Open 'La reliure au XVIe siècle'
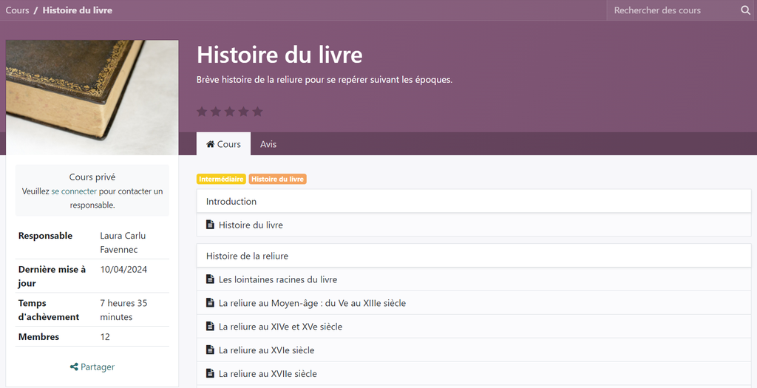Viewport: 757px width, 388px height. [266, 350]
